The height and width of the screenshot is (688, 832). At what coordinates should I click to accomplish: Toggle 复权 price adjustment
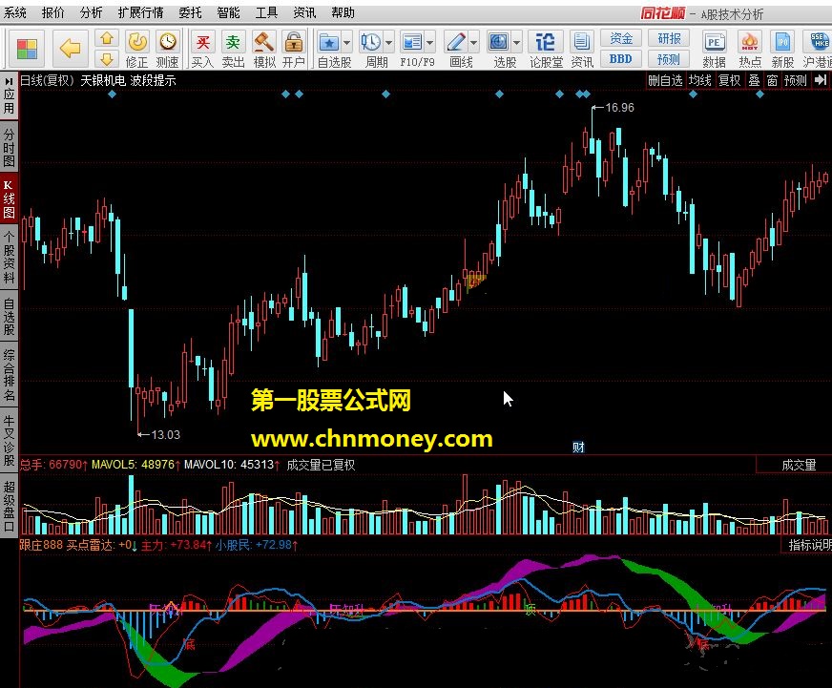pyautogui.click(x=729, y=80)
